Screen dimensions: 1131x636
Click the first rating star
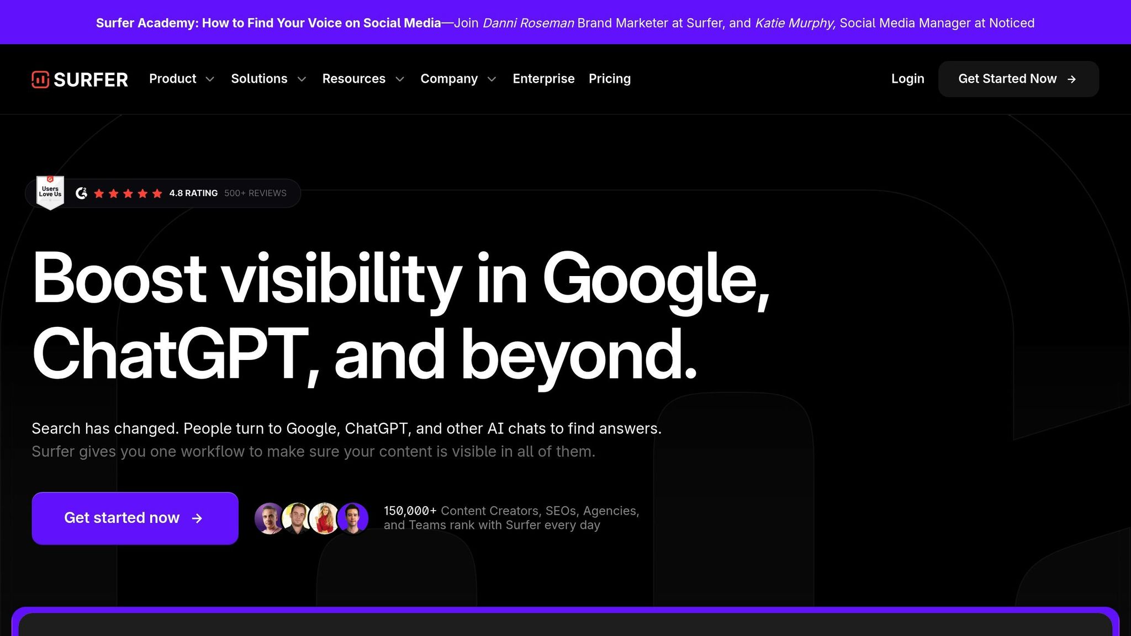[99, 193]
